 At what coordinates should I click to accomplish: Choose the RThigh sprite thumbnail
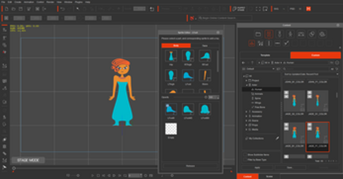coord(188,56)
